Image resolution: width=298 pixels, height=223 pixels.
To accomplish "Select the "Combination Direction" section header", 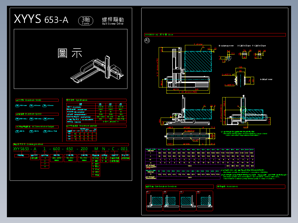I will [x=179, y=187].
